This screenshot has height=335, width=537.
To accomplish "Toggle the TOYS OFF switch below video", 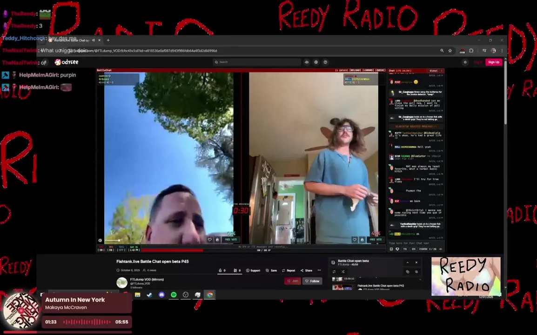I will pos(121,248).
